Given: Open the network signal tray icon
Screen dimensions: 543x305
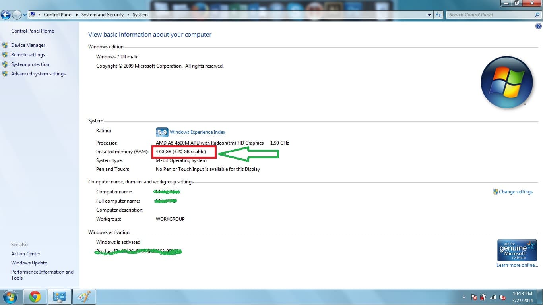Looking at the screenshot, I should click(493, 297).
